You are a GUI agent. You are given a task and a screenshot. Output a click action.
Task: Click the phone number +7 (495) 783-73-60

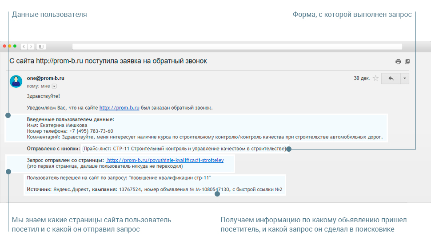91,131
